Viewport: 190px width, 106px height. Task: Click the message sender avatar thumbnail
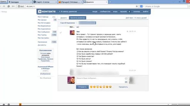pos(72,33)
